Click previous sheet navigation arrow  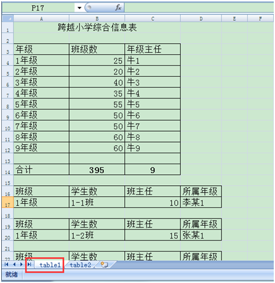point(14,265)
